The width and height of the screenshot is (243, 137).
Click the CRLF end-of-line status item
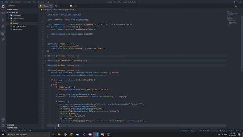(x=207, y=131)
